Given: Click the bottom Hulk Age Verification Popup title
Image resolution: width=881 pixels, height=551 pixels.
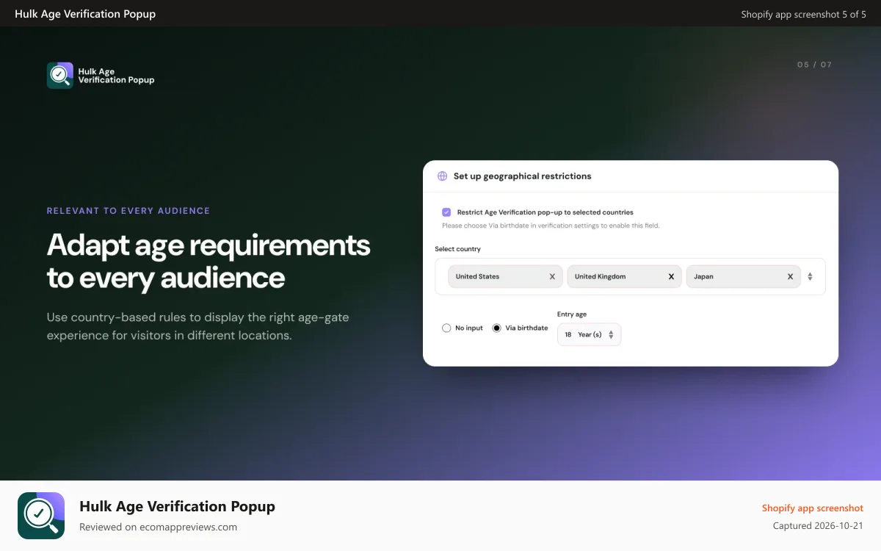Looking at the screenshot, I should click(177, 506).
